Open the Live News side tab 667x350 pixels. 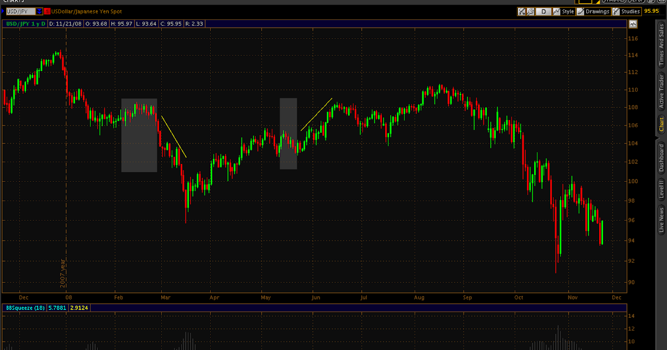pos(661,219)
